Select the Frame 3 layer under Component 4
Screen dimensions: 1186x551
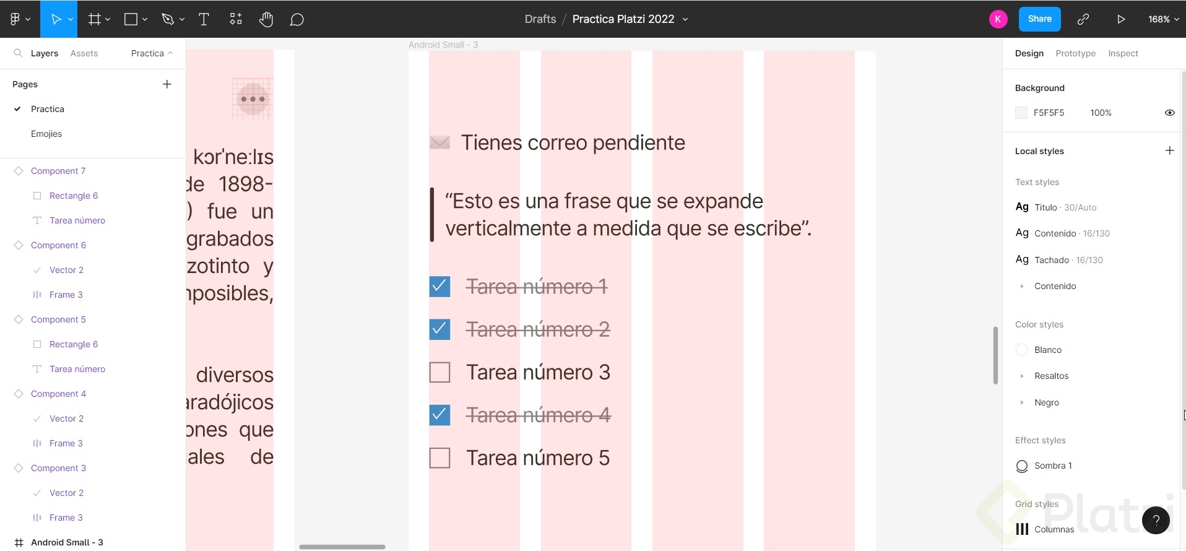point(66,443)
